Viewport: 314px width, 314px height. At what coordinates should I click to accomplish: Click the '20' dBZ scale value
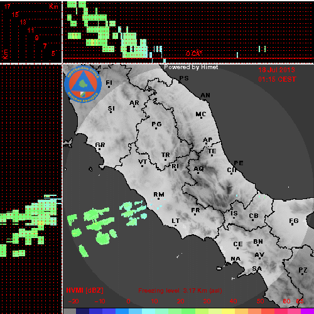tap(180, 301)
